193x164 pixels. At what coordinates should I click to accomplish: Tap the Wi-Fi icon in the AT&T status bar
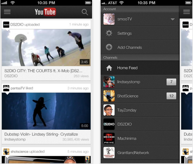point(121,3)
